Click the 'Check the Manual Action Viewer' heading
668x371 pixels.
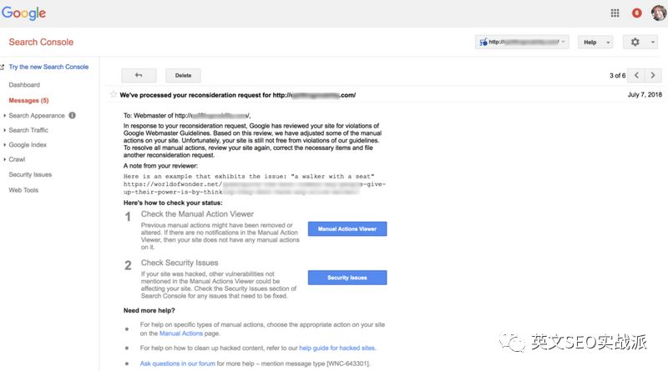tap(197, 214)
